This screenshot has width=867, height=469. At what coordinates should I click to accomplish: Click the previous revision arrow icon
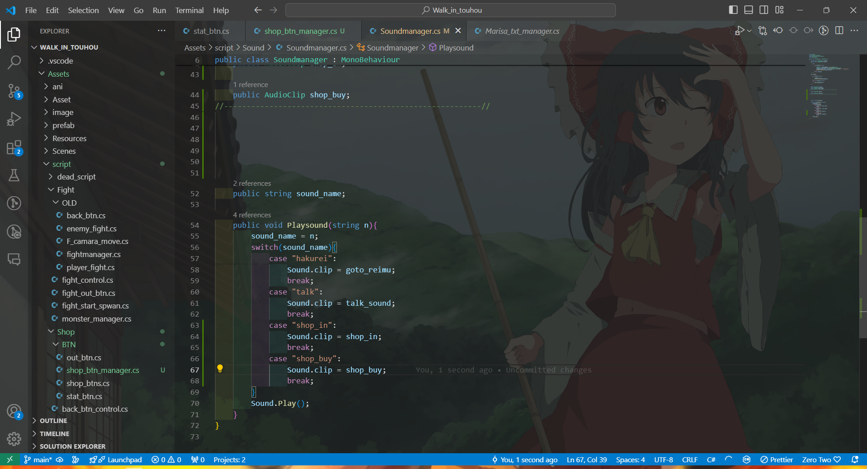tap(778, 31)
